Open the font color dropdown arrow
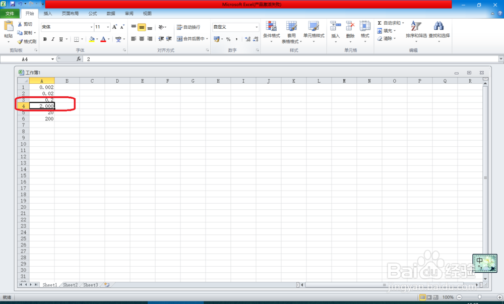The width and height of the screenshot is (504, 304). [x=109, y=39]
